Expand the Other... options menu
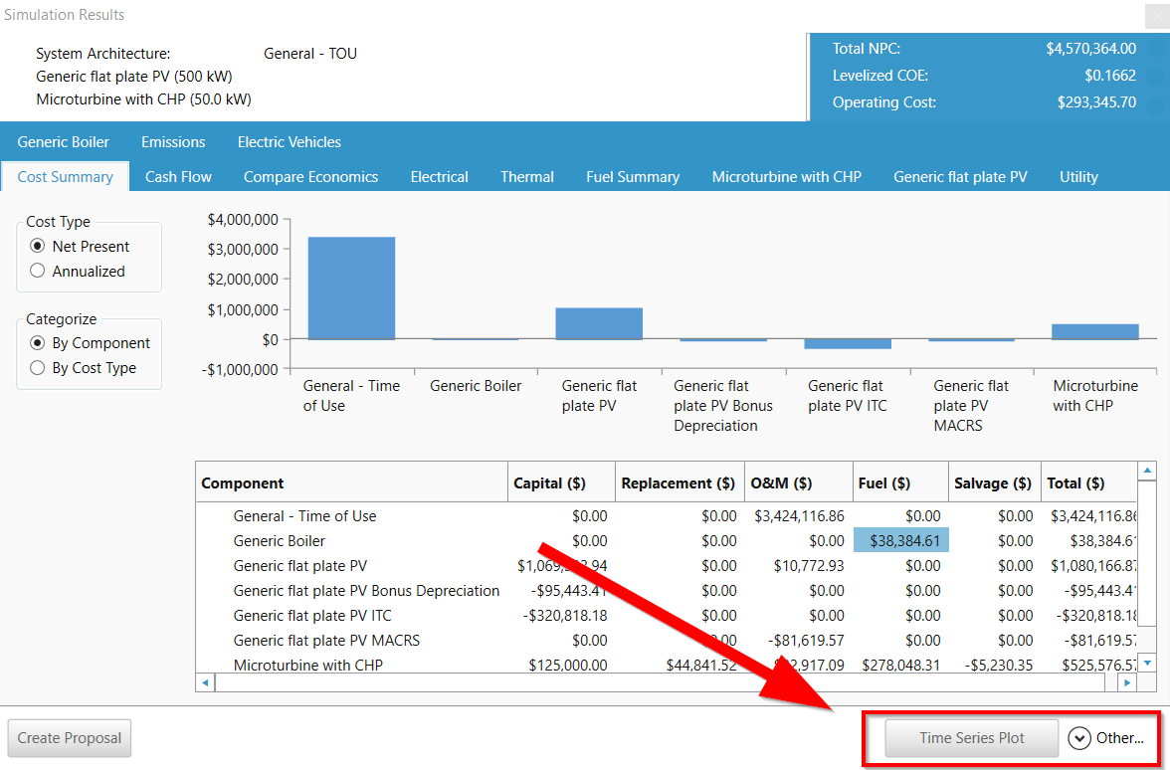This screenshot has height=770, width=1170. pos(1106,738)
